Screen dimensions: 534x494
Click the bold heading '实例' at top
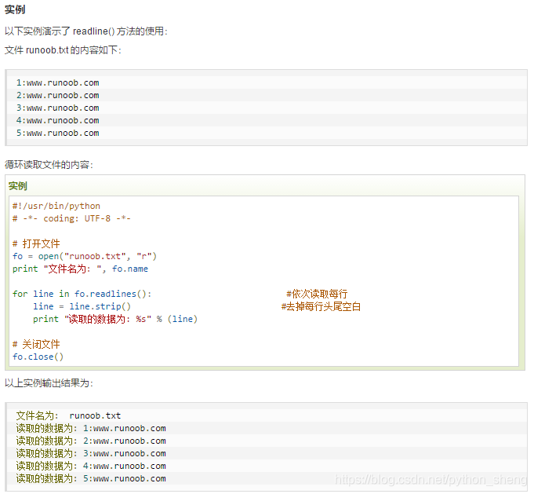[x=15, y=9]
